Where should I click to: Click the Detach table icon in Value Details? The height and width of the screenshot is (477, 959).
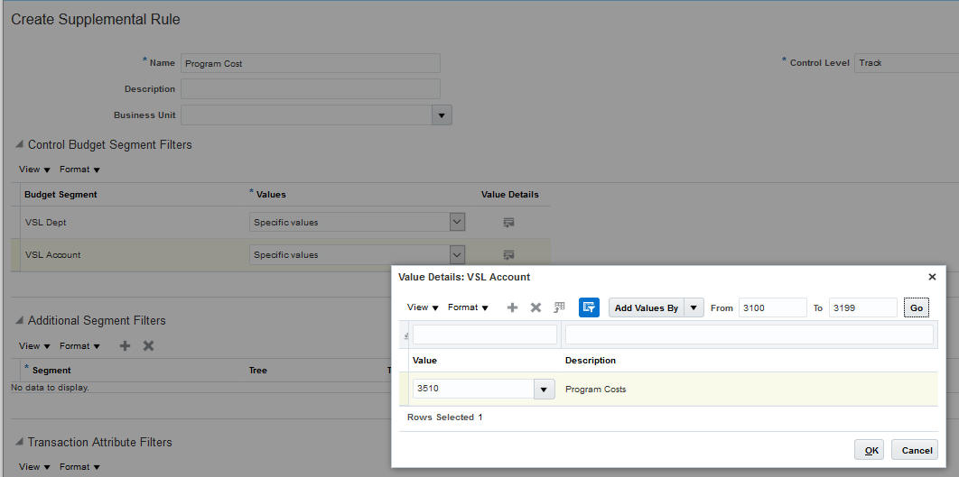560,307
